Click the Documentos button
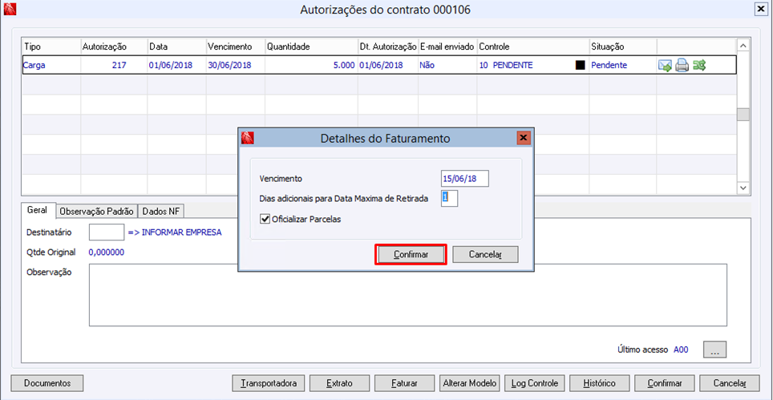Screen dimensions: 773x400 [47, 382]
